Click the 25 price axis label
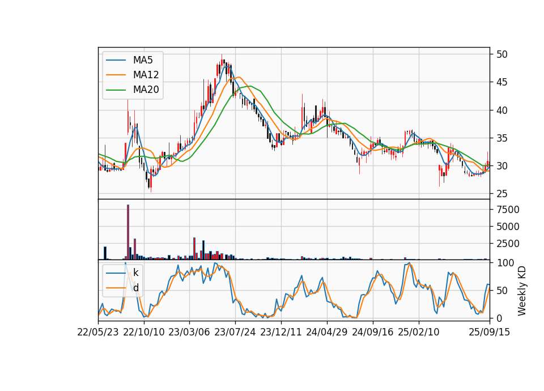The image size is (544, 391). (501, 194)
